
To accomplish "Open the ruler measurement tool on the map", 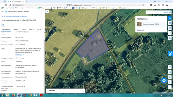I will (170, 23).
